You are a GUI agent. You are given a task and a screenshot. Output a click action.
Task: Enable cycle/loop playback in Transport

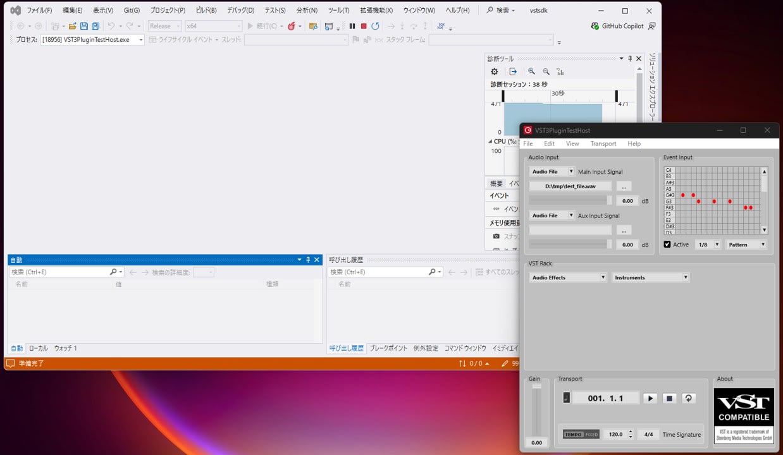point(689,398)
